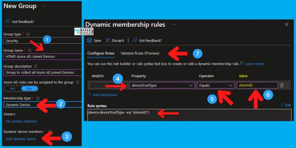Click Edit link for rule syntax
Viewport: 296px width, 148px height.
point(288,105)
